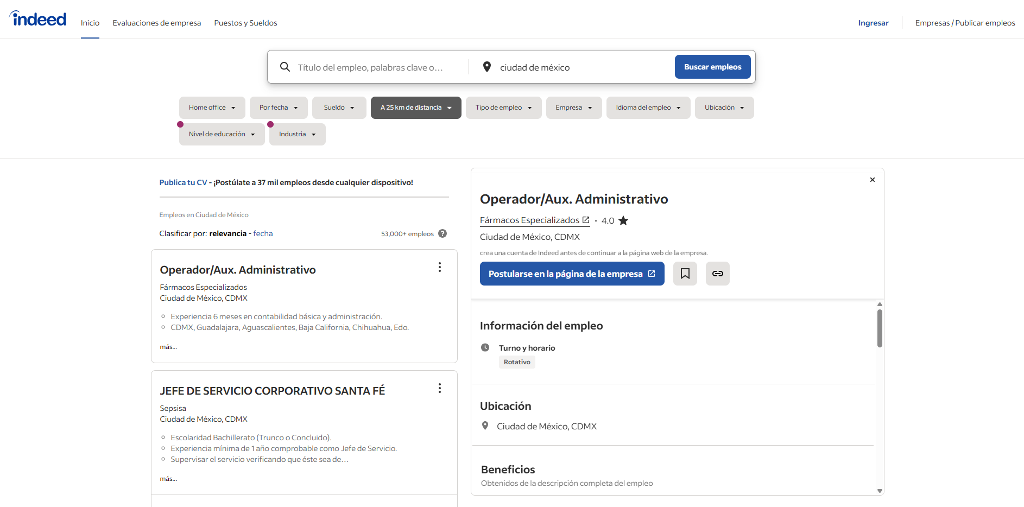Open the Operador/Aux. Administrativo job card title
The image size is (1024, 507).
pyautogui.click(x=238, y=270)
